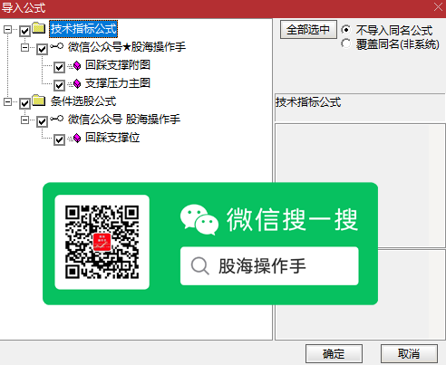Image resolution: width=446 pixels, height=365 pixels.
Task: Collapse the 微信公众号 股海操作手 node
Action: click(24, 120)
